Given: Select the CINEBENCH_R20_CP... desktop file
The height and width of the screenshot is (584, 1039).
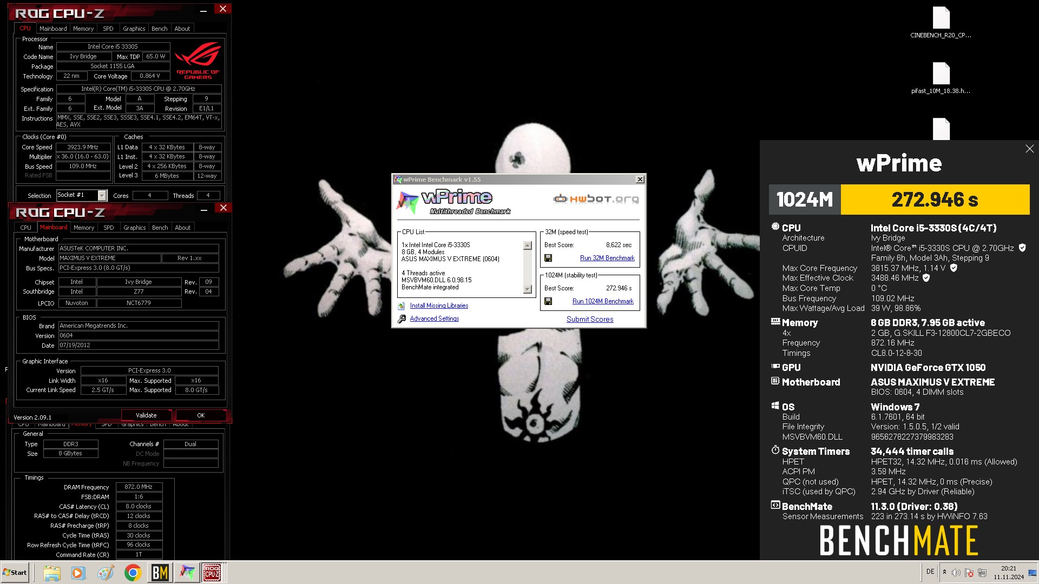Looking at the screenshot, I should [941, 22].
